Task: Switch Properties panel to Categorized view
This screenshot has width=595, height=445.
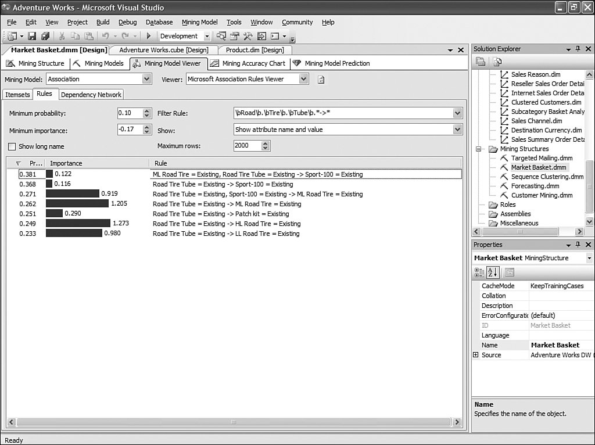Action: [479, 272]
